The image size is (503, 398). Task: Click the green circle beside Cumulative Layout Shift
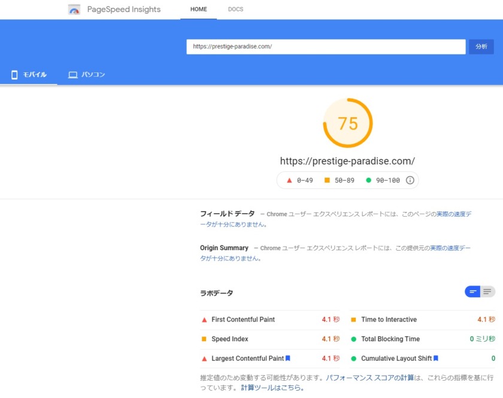353,358
